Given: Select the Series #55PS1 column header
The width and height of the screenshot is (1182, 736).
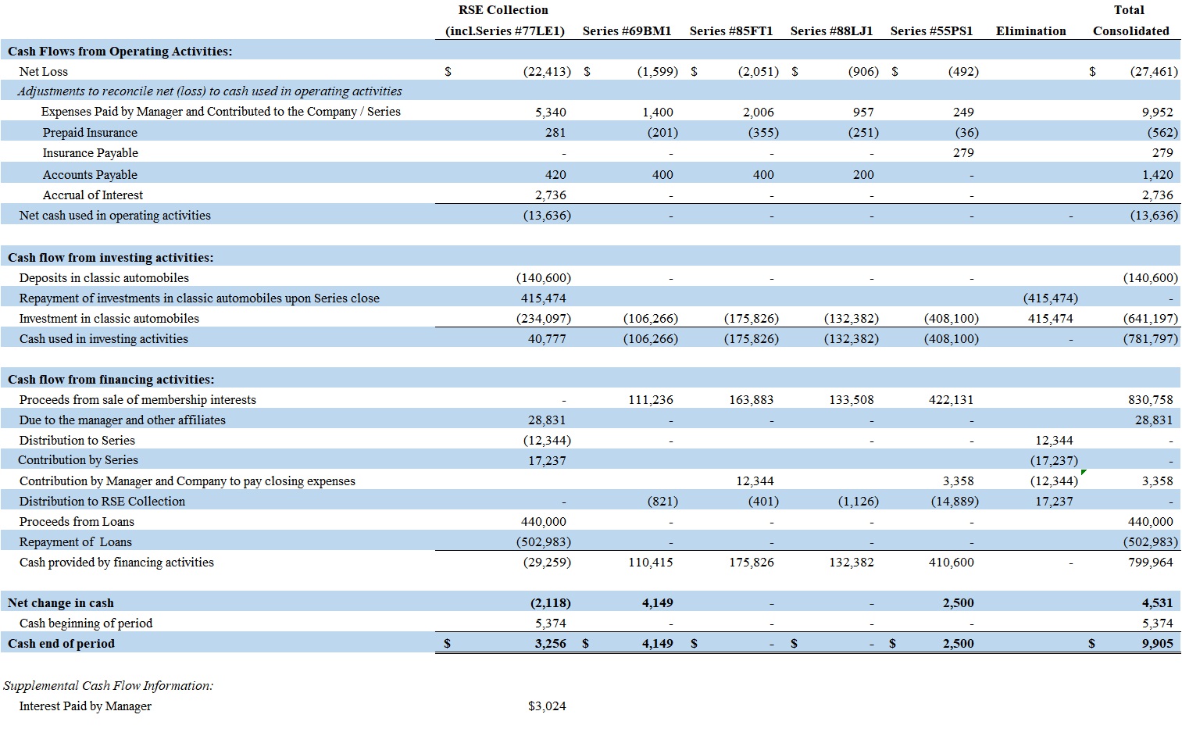Looking at the screenshot, I should [x=931, y=31].
